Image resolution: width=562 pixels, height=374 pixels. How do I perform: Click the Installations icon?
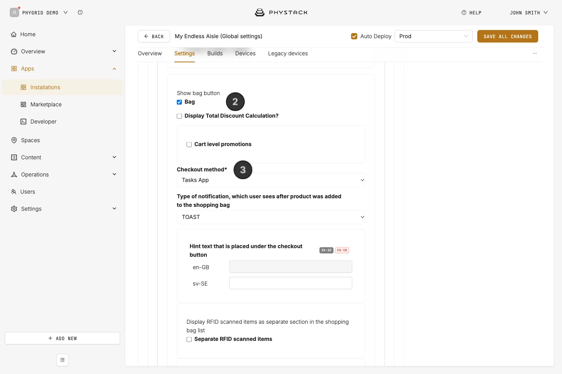(x=23, y=87)
